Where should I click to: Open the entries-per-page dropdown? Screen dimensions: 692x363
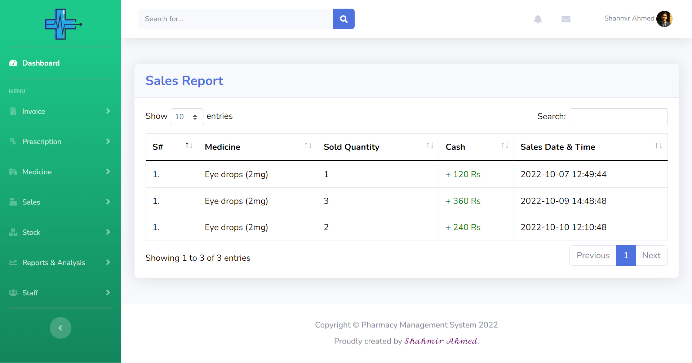(186, 117)
